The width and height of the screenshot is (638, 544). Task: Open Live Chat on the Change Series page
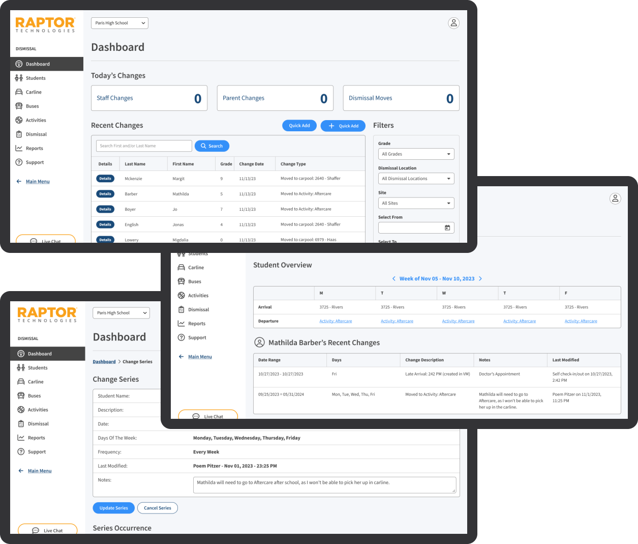pyautogui.click(x=48, y=530)
